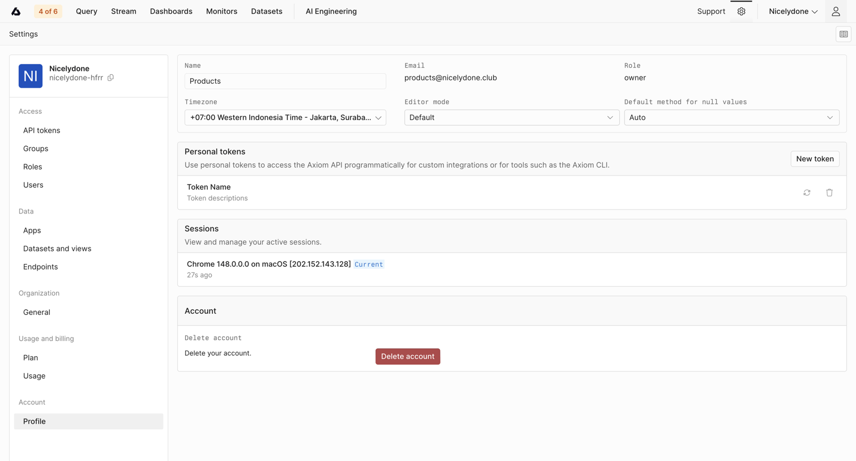The height and width of the screenshot is (461, 856).
Task: Open the Query tab
Action: coord(87,11)
